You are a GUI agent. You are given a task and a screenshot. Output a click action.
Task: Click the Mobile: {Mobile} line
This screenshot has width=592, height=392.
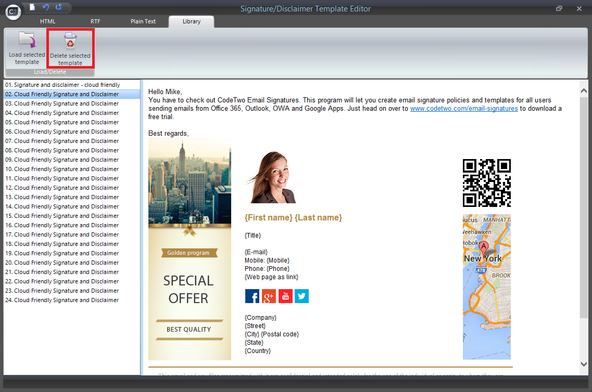(x=267, y=260)
